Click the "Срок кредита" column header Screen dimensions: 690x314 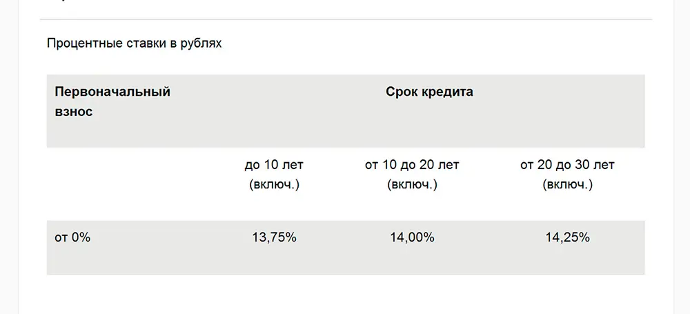pos(429,92)
